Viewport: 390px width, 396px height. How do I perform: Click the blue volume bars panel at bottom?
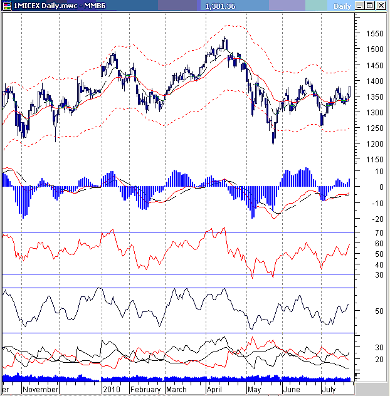coord(176,378)
